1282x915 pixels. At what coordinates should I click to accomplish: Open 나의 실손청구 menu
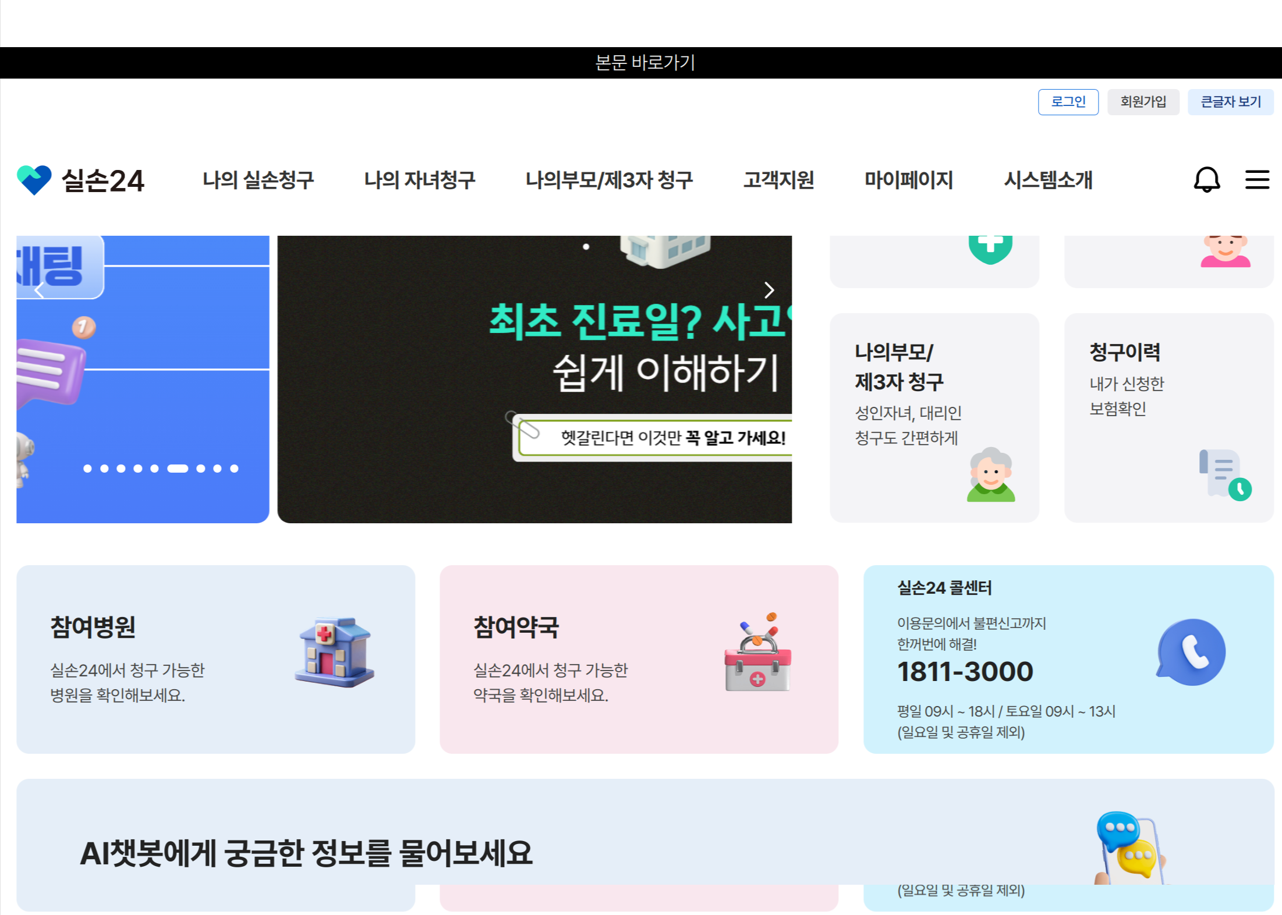point(258,180)
